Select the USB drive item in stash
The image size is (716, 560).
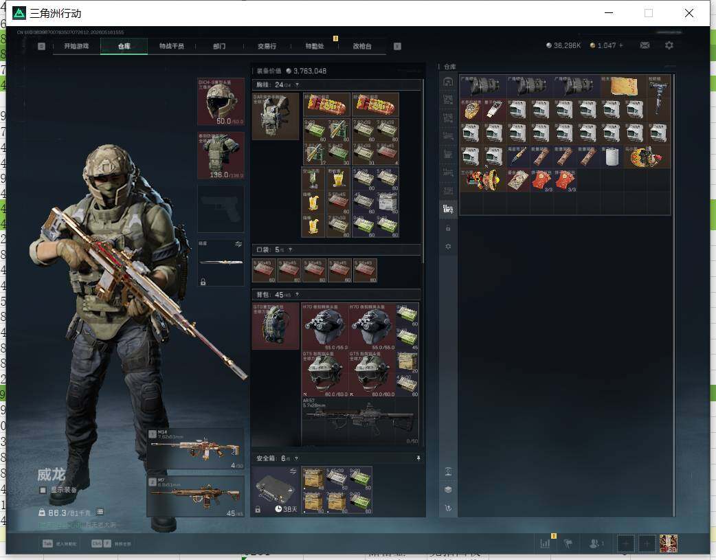[495, 110]
